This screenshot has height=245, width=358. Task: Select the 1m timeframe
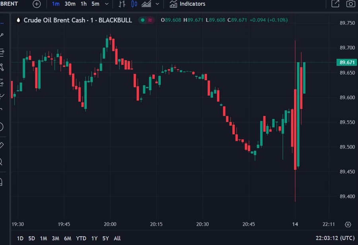click(55, 4)
